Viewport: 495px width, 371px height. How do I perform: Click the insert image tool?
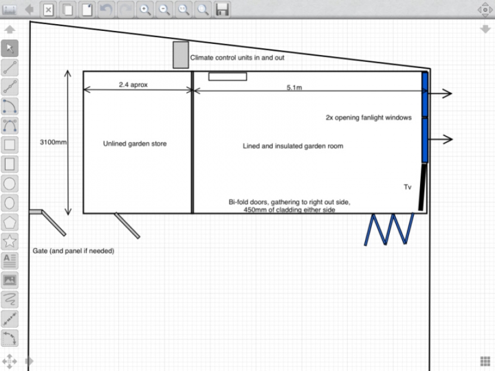10,279
